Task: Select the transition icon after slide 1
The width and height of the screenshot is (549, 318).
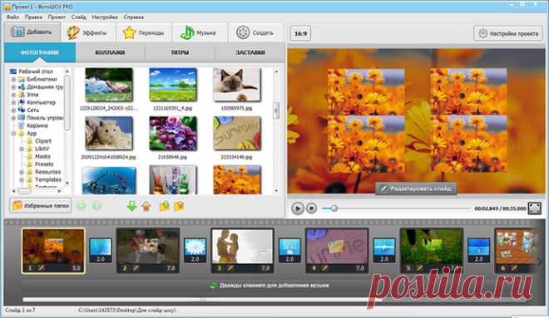Action: (x=101, y=250)
